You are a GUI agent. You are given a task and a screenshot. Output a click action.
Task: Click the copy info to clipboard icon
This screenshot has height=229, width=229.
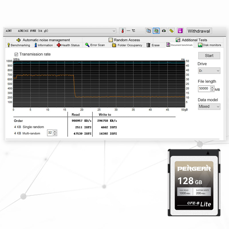(x=149, y=31)
